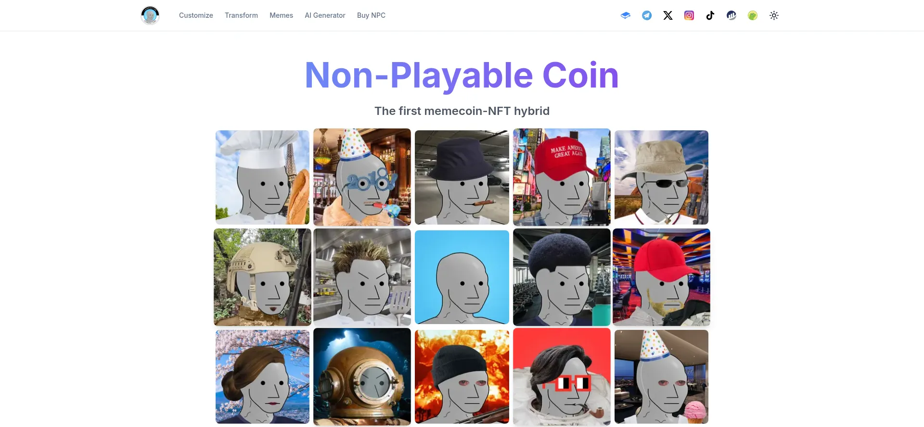Image resolution: width=924 pixels, height=427 pixels.
Task: Open the TikTok icon link
Action: (710, 15)
